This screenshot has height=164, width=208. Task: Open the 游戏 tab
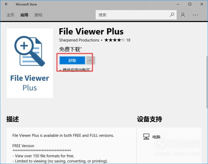(x=38, y=15)
